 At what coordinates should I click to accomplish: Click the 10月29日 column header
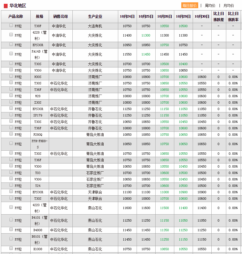[183, 17]
